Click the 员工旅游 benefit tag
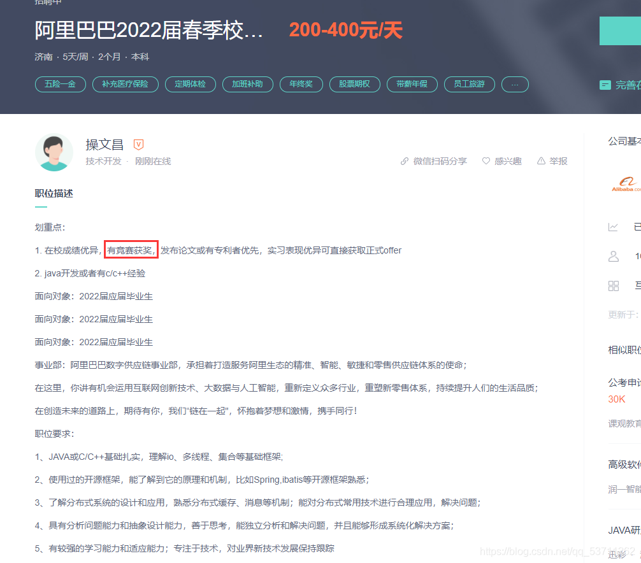The height and width of the screenshot is (563, 641). tap(470, 84)
